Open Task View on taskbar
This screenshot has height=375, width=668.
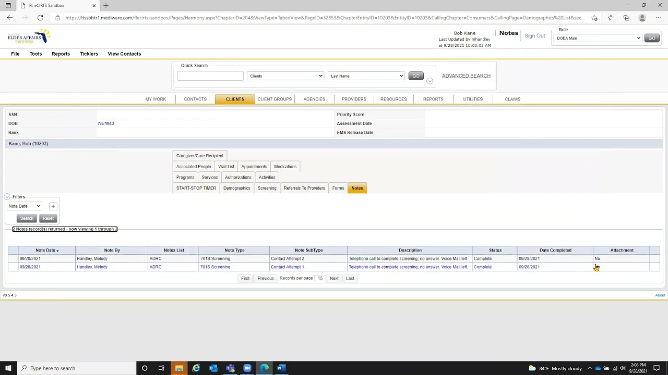pos(161,368)
